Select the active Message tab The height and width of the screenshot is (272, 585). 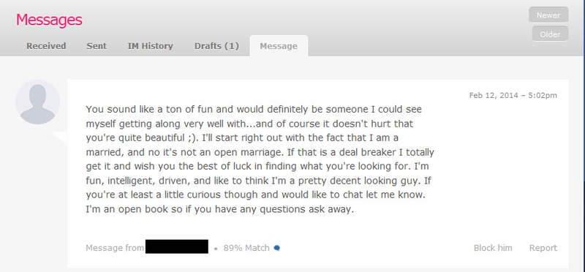pos(279,46)
